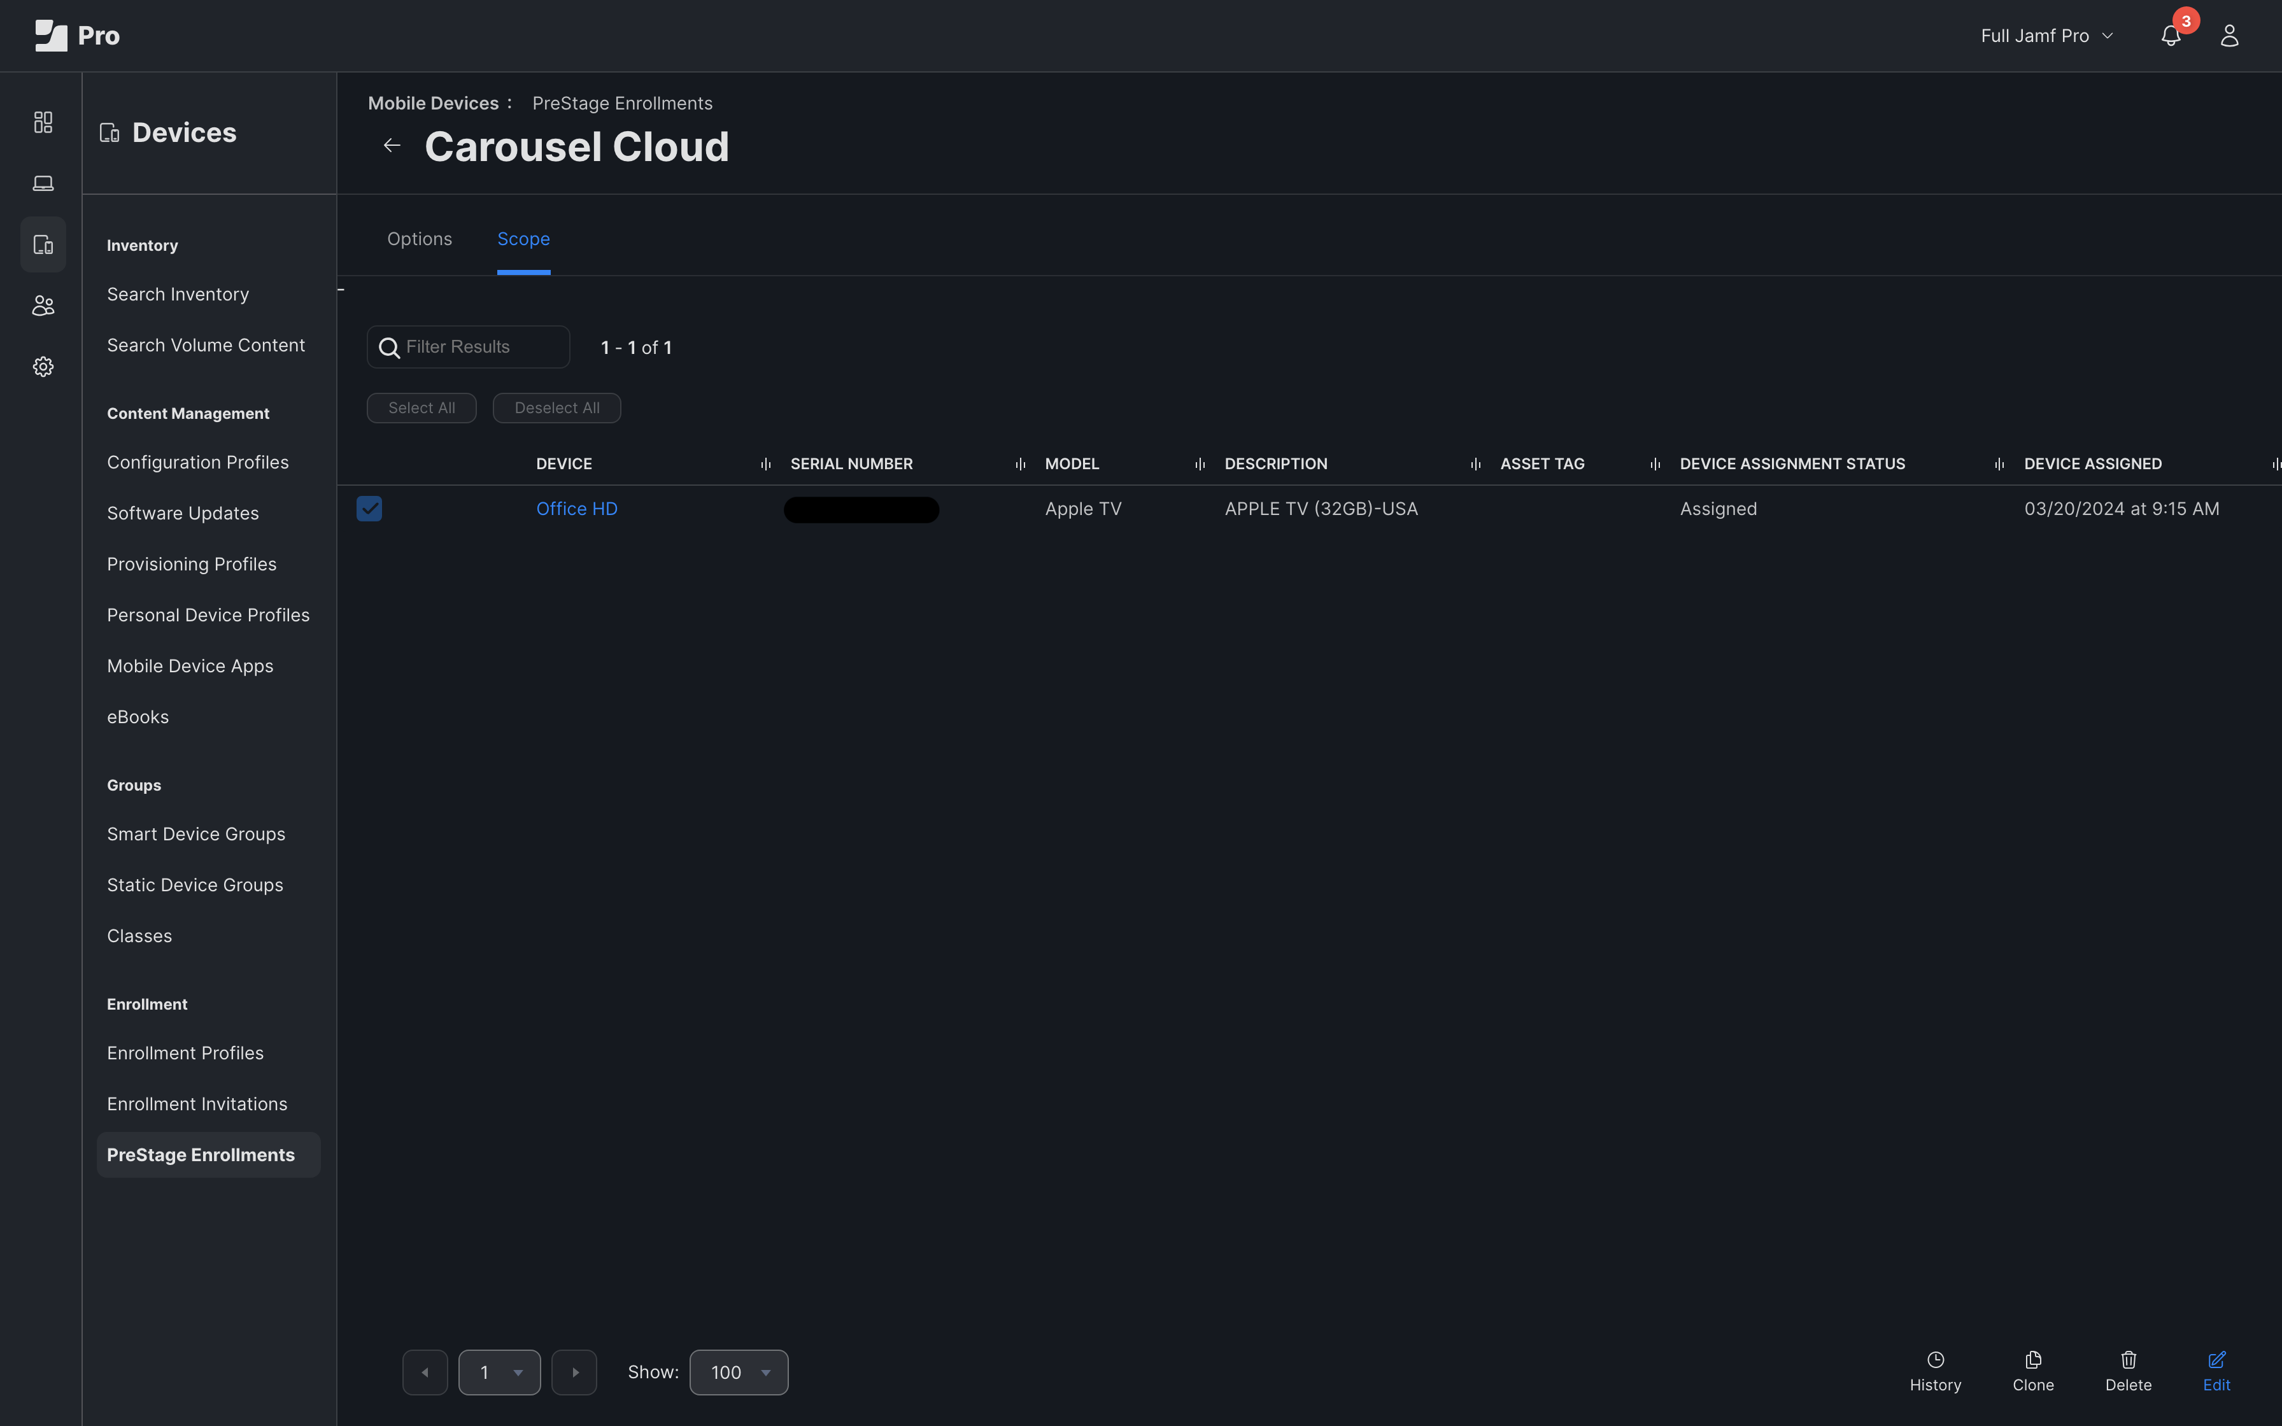Screen dimensions: 2282x1426
Task: Click the column handle after DEVICE header
Action: tap(766, 464)
